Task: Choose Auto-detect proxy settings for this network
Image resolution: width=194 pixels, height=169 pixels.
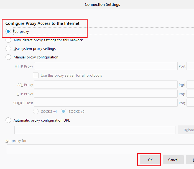Action: [8, 40]
